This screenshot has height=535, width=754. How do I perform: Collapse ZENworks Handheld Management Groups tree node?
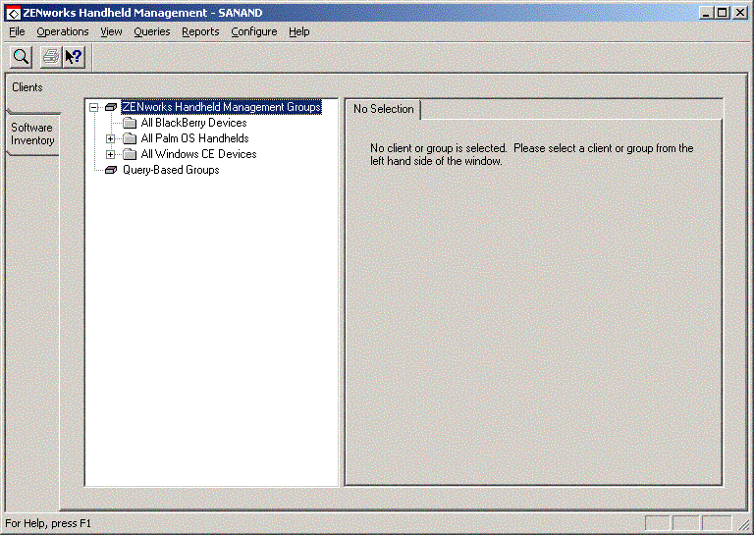point(94,107)
